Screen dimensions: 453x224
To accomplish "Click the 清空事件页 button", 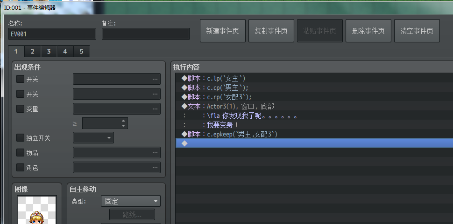I will coord(417,31).
